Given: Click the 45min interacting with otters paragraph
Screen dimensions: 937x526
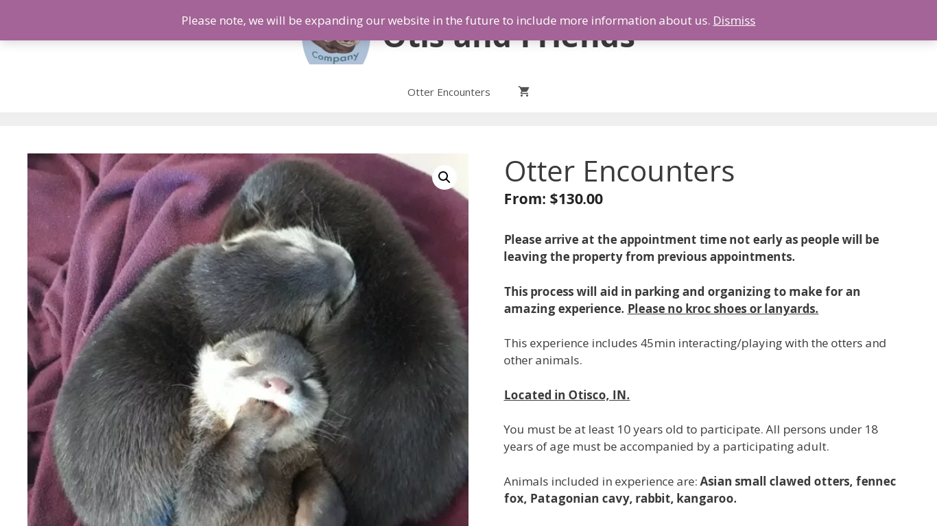Looking at the screenshot, I should 695,351.
